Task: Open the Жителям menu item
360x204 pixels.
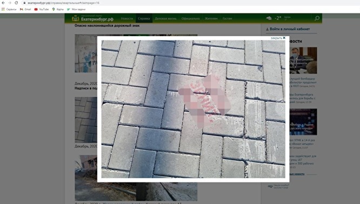Action: 211,18
